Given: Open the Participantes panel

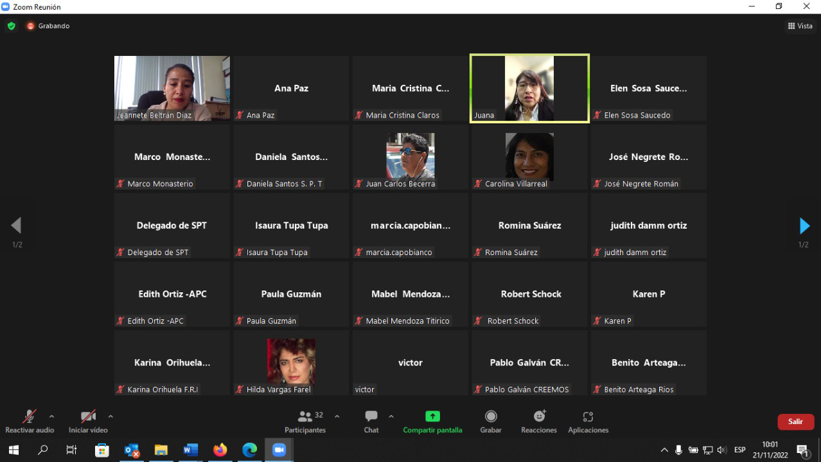Looking at the screenshot, I should click(306, 417).
